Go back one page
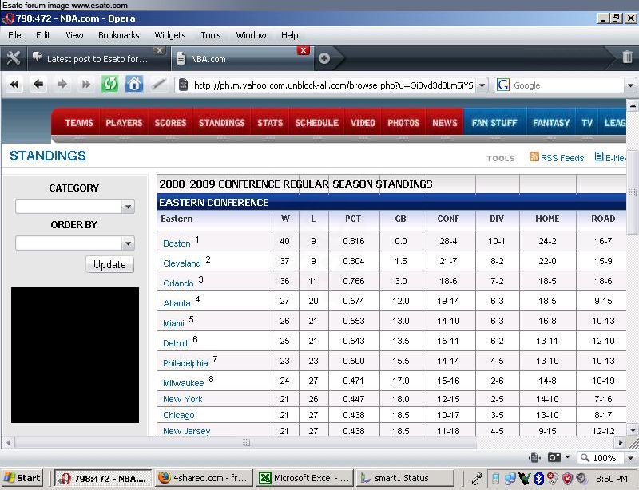The width and height of the screenshot is (639, 490). click(38, 85)
